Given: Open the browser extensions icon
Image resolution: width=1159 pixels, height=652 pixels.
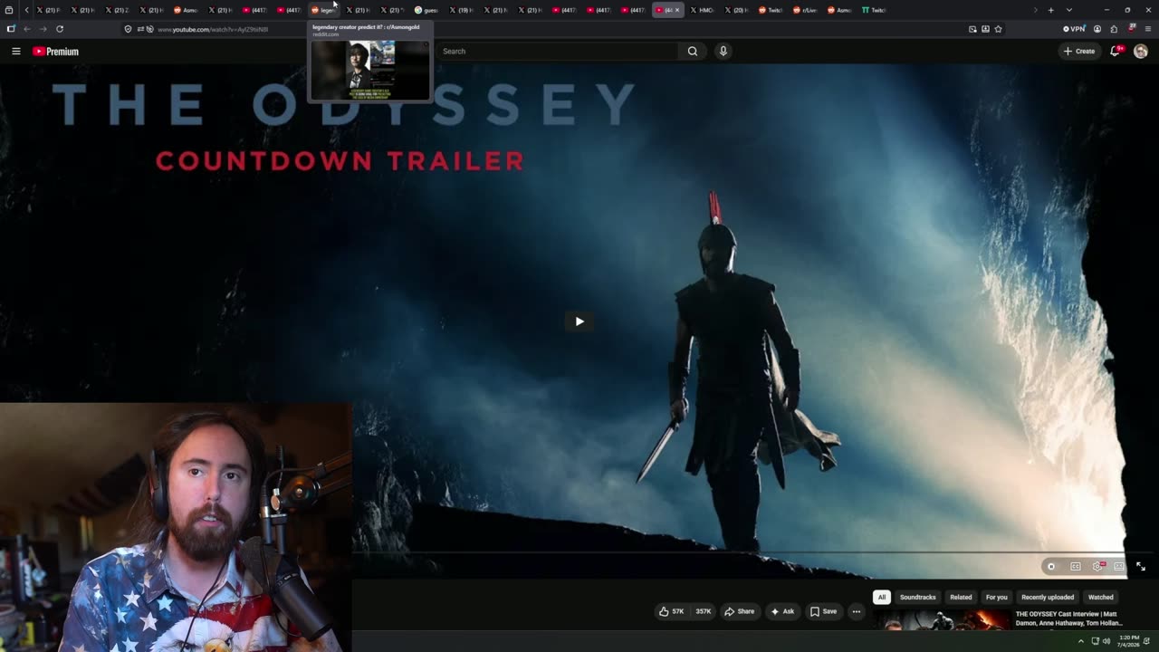Looking at the screenshot, I should coord(1114,29).
